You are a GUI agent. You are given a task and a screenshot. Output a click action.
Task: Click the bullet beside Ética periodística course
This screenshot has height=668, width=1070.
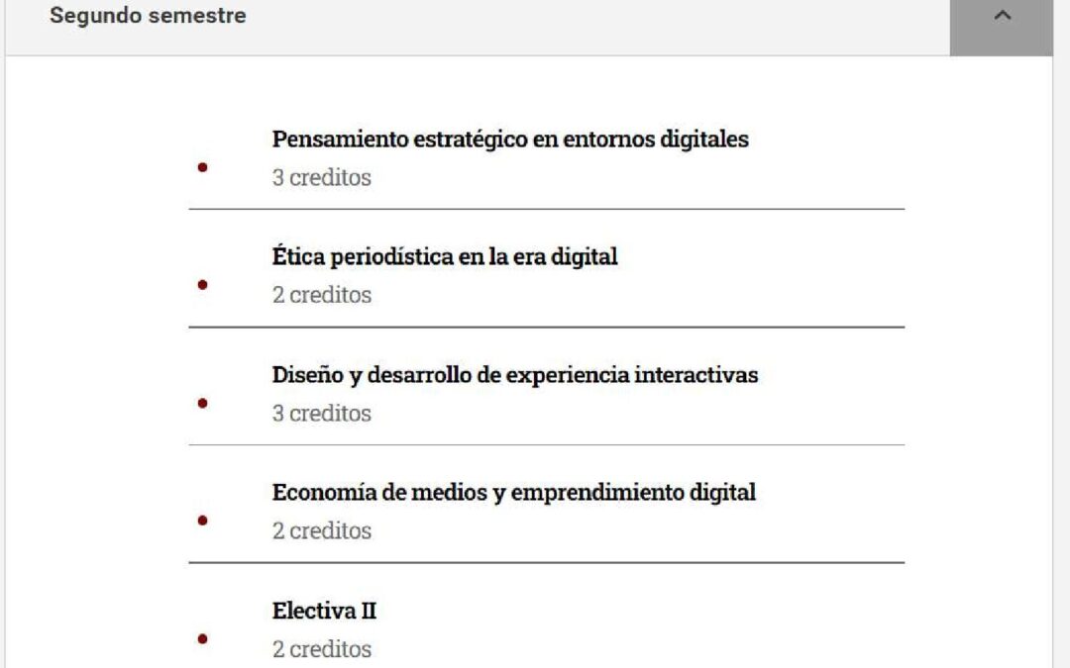pyautogui.click(x=203, y=285)
